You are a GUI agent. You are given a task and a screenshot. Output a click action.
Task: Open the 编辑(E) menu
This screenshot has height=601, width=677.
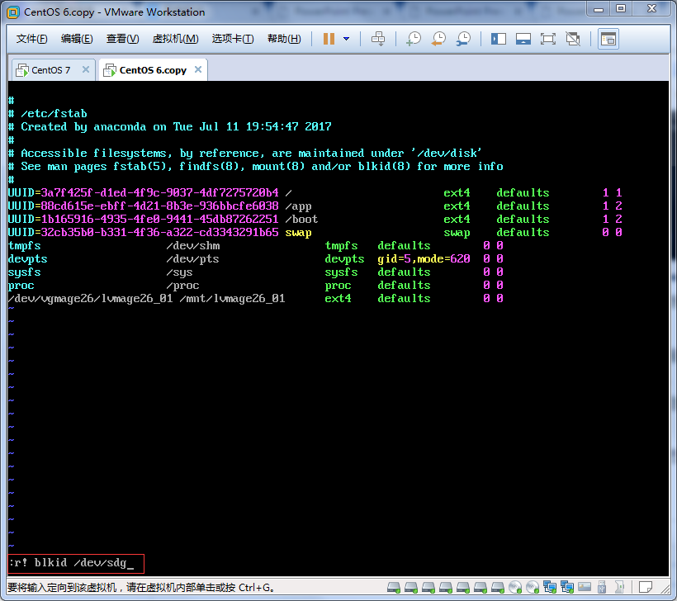coord(77,39)
